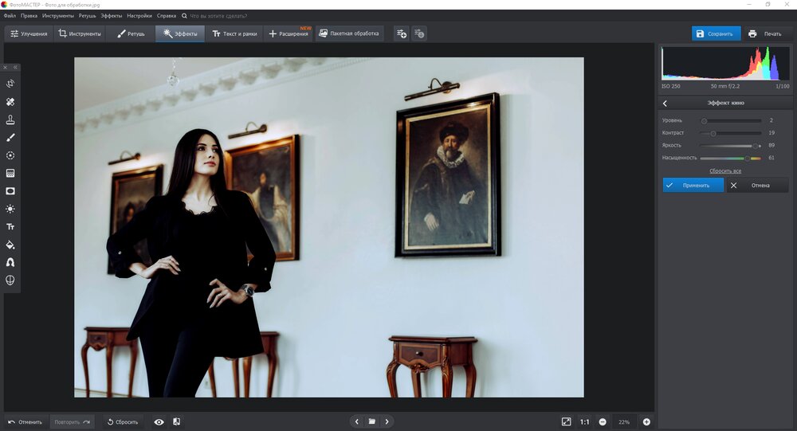Viewport: 797px width, 431px height.
Task: Go back using arrow beside 'Эффект кино'
Action: (665, 104)
